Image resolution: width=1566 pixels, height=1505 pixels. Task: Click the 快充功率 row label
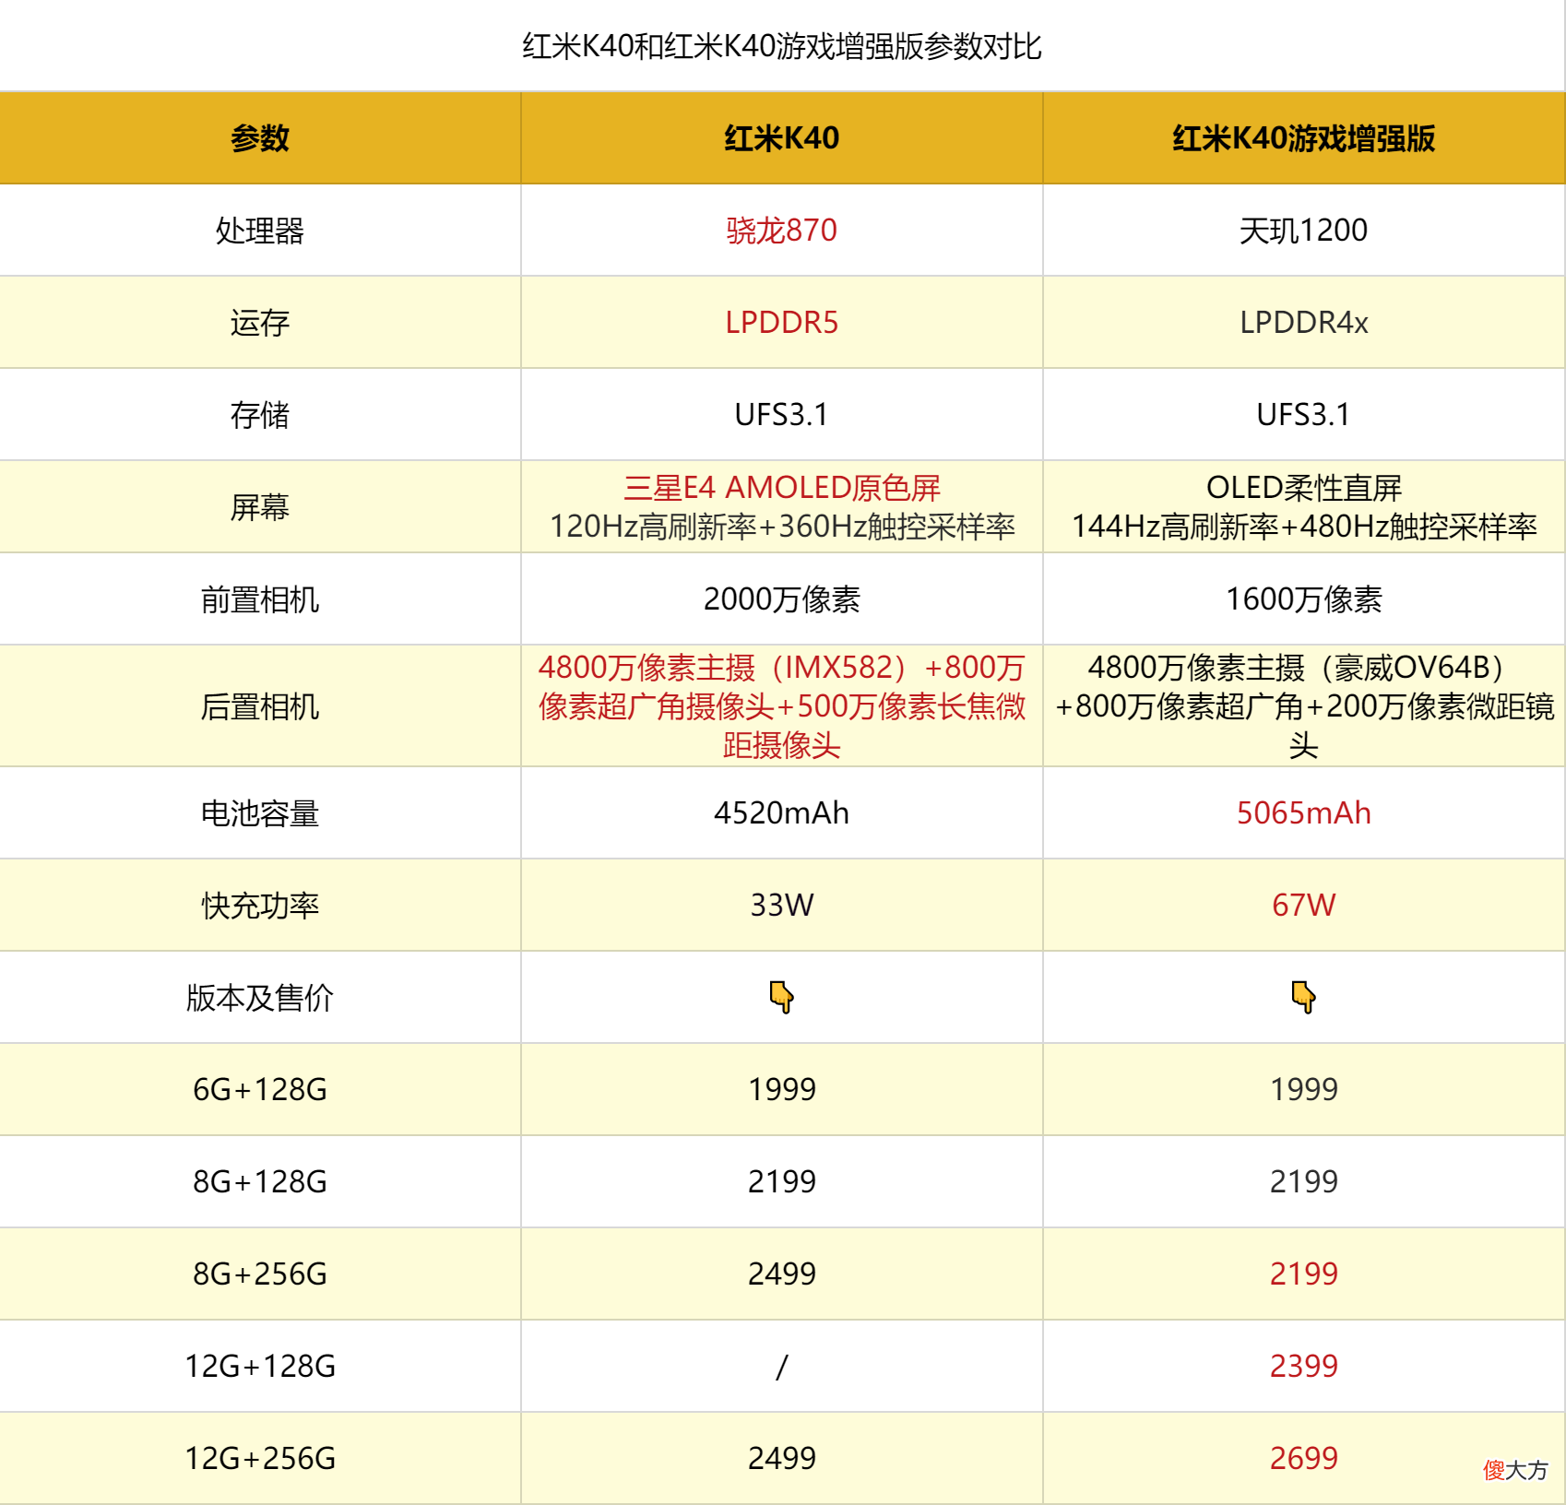click(x=260, y=906)
